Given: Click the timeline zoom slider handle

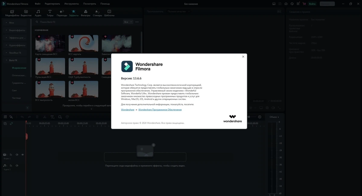Looking at the screenshot, I should [249, 117].
